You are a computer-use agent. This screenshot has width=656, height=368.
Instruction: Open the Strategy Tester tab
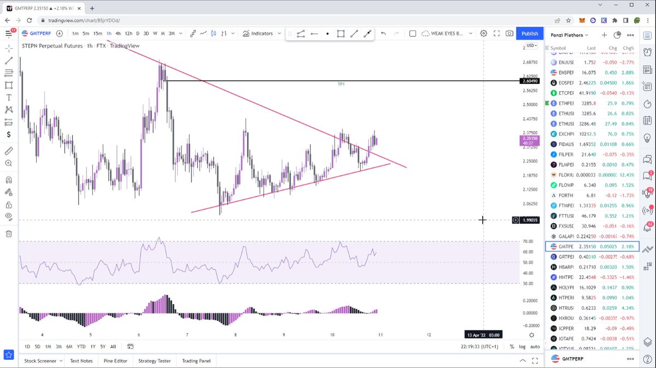click(154, 361)
